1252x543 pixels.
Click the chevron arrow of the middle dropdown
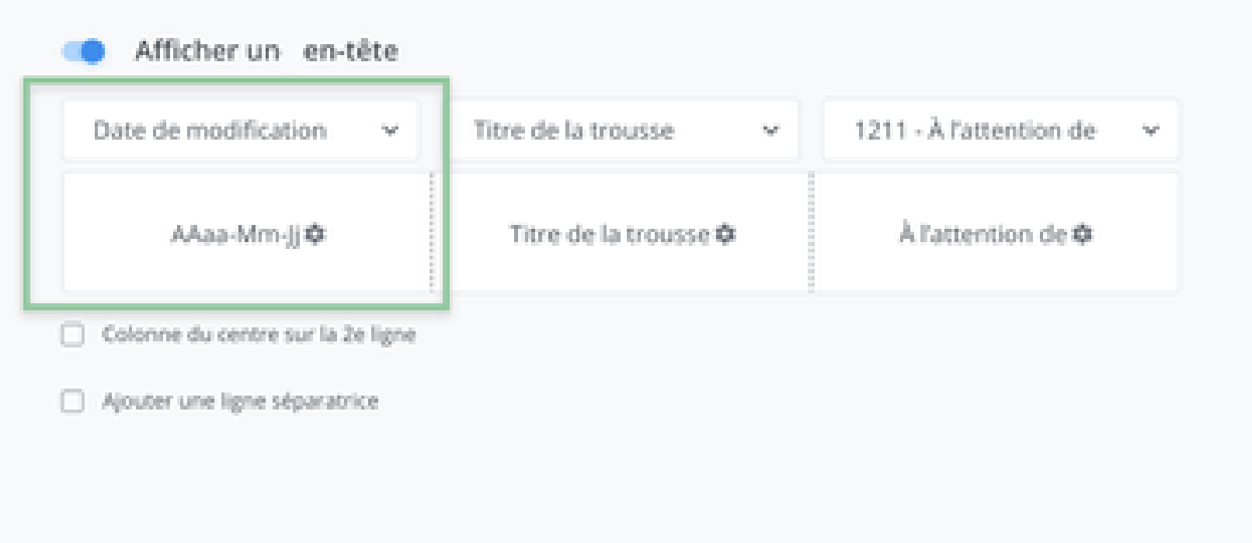click(x=770, y=130)
